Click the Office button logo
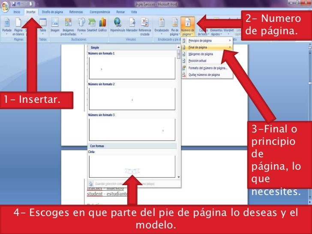This screenshot has width=312, height=234. click(x=5, y=7)
